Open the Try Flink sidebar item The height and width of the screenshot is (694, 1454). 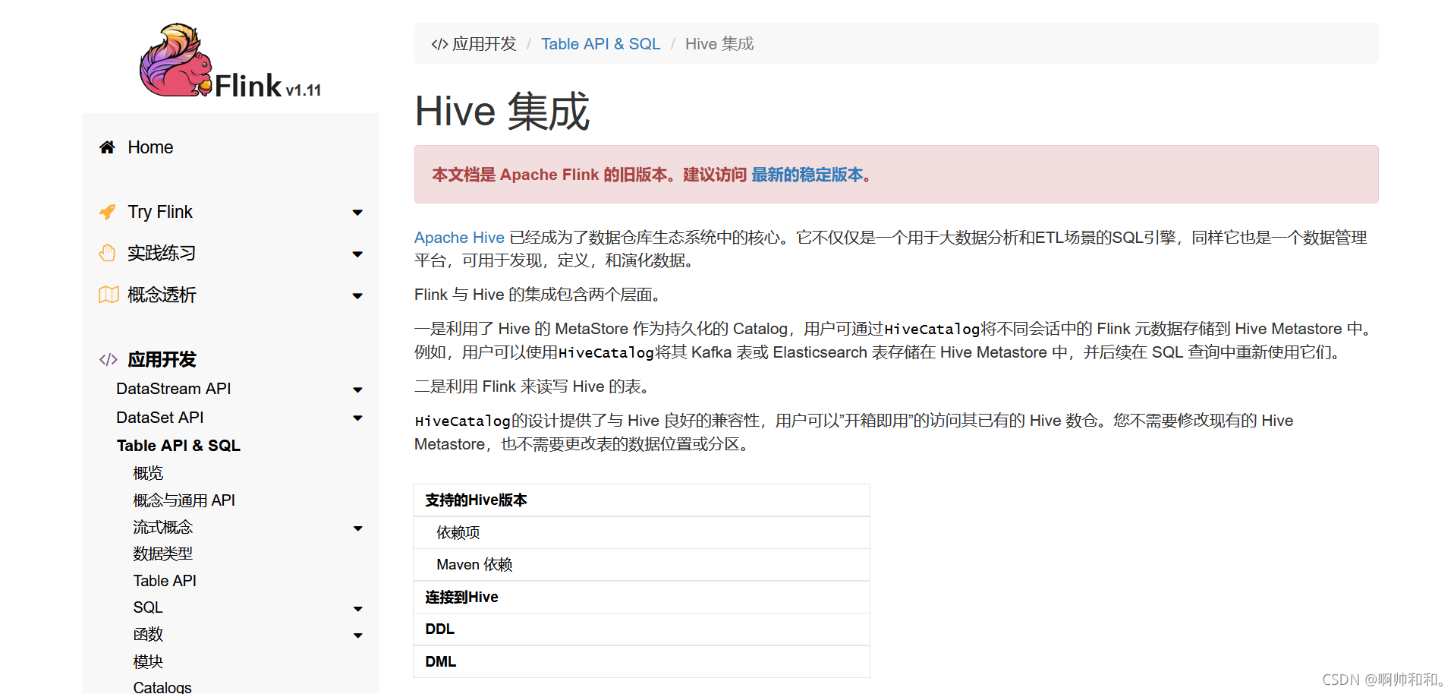coord(160,212)
